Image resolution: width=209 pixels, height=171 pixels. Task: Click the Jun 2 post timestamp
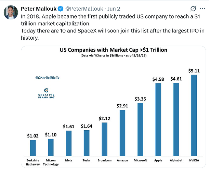114,9
